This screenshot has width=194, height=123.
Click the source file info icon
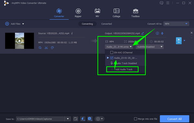[x=72, y=33]
